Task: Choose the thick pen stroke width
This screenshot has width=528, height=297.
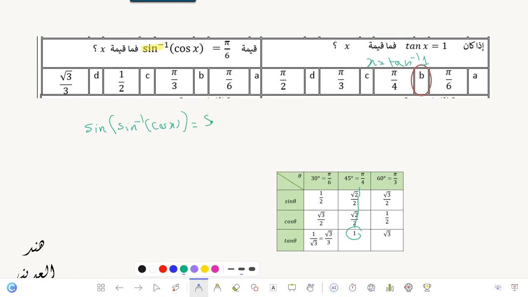Action: pyautogui.click(x=252, y=269)
